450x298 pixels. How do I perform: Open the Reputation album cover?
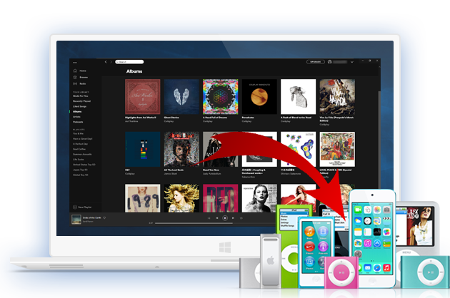(259, 198)
